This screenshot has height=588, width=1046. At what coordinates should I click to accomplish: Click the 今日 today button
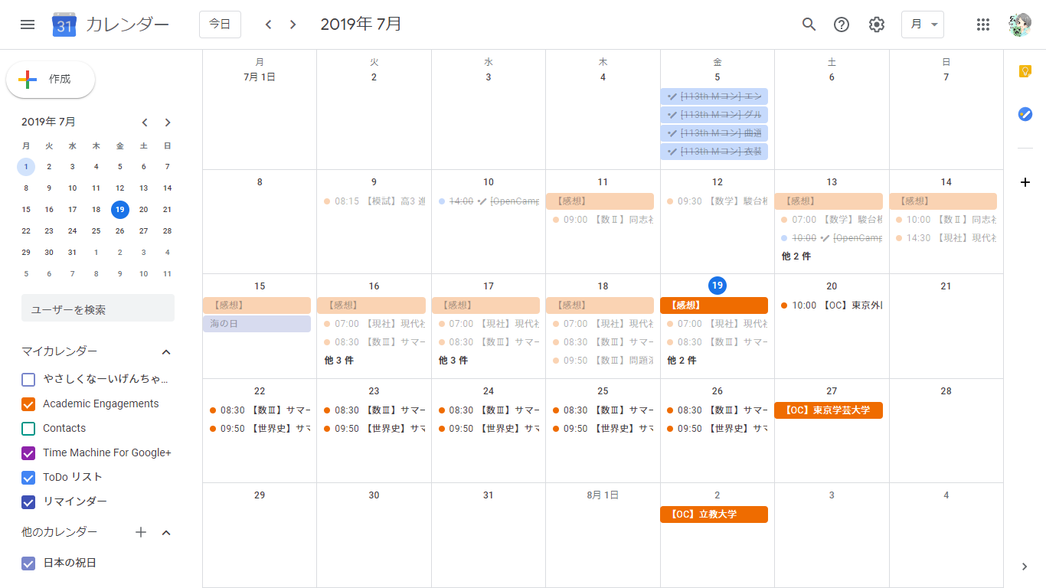[220, 24]
